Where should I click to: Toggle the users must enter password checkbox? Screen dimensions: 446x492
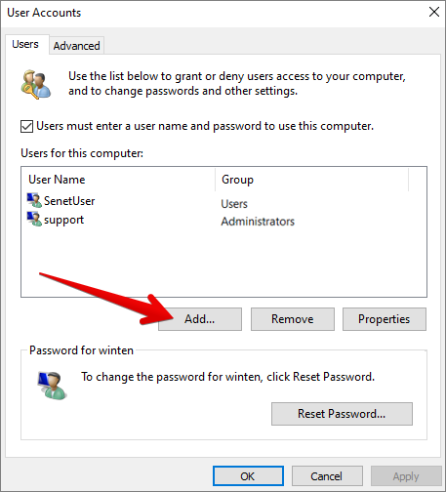pos(26,127)
